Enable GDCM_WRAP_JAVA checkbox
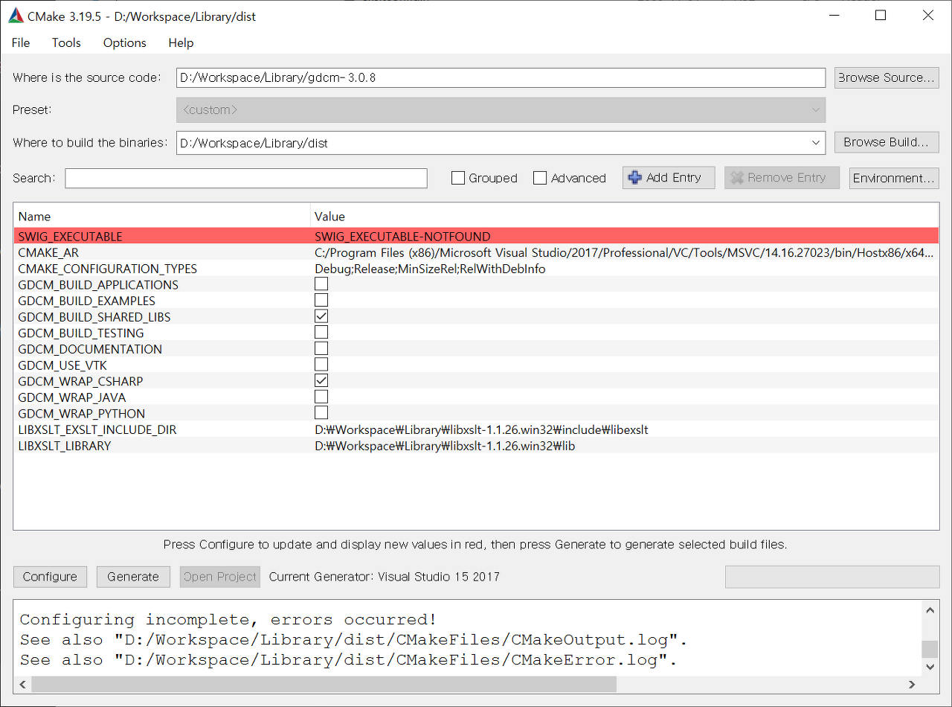 [x=321, y=397]
